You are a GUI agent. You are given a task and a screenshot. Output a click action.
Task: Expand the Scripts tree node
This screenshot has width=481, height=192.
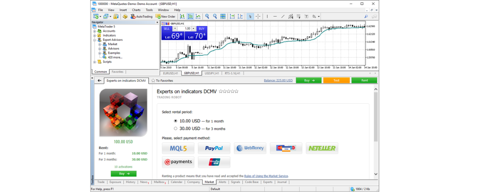click(94, 61)
